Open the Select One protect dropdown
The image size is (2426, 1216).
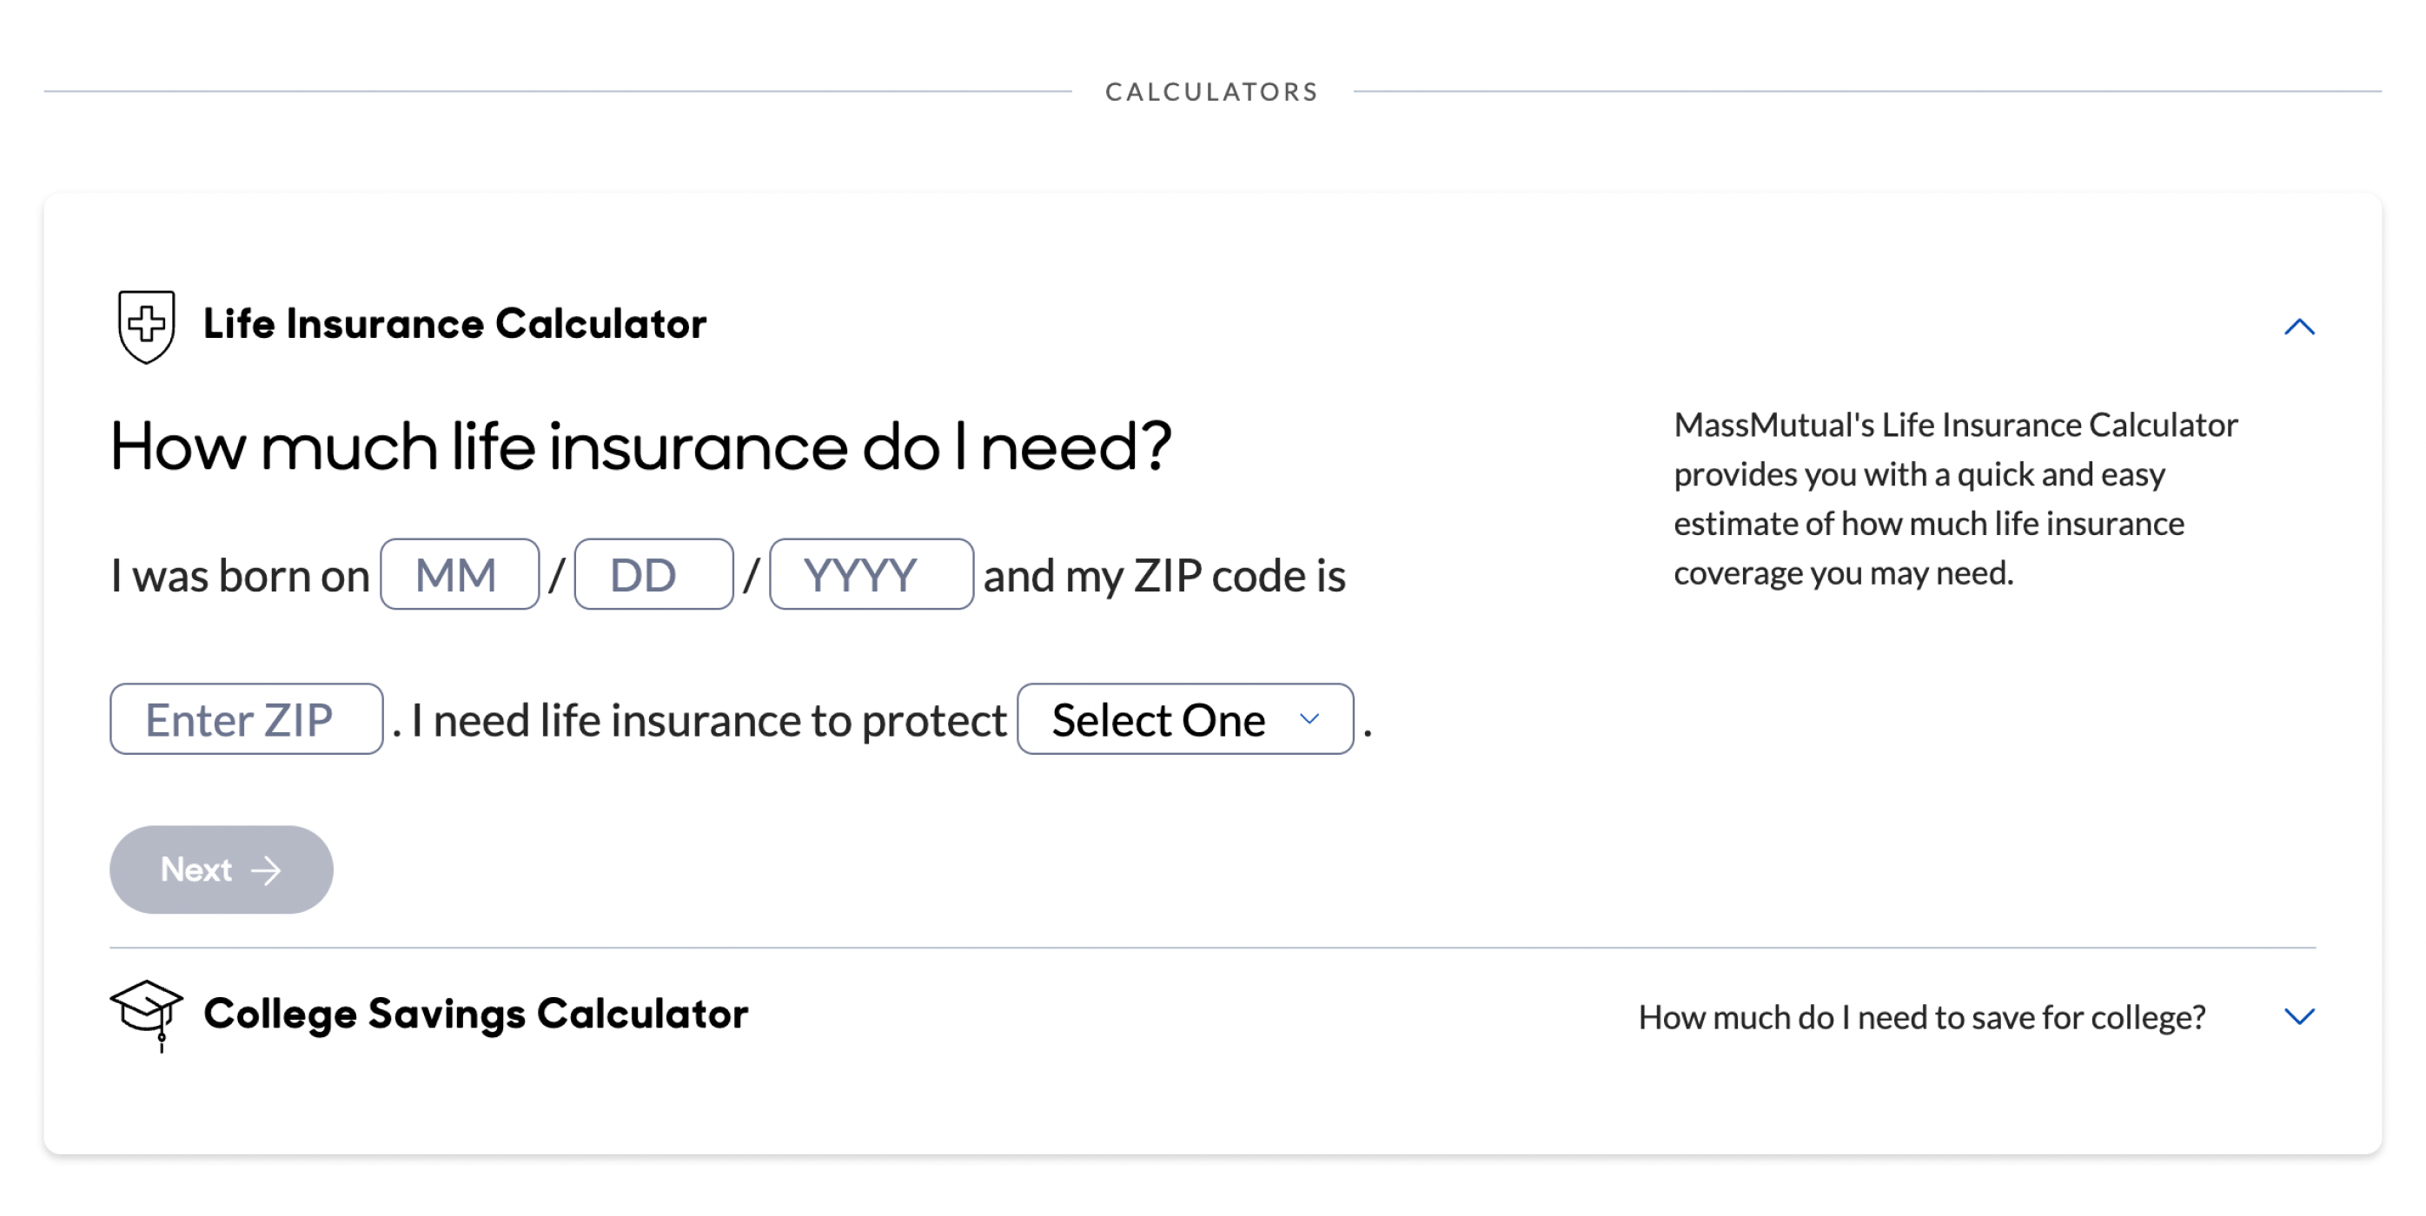coord(1184,719)
